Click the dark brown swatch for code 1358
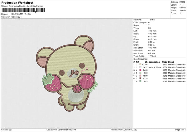187x132 pixels. tap(140, 78)
